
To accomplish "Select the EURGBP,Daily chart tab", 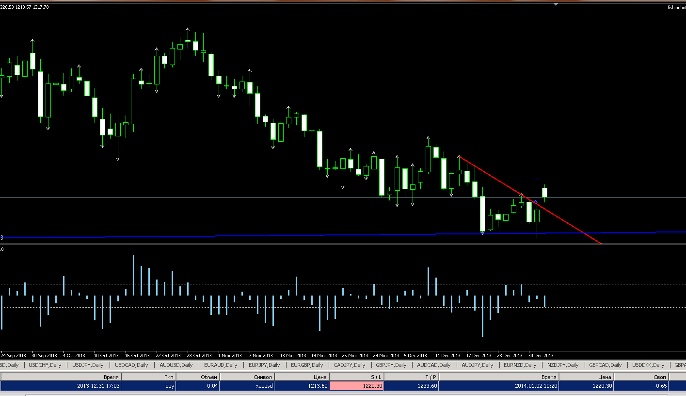I will tap(307, 365).
